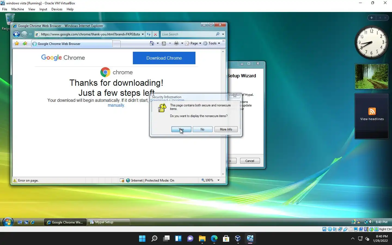Click VirtualBox USB devices status icon
The image size is (392, 245).
tap(345, 229)
